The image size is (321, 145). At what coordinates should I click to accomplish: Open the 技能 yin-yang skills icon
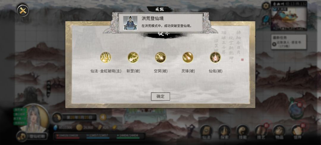(243, 132)
